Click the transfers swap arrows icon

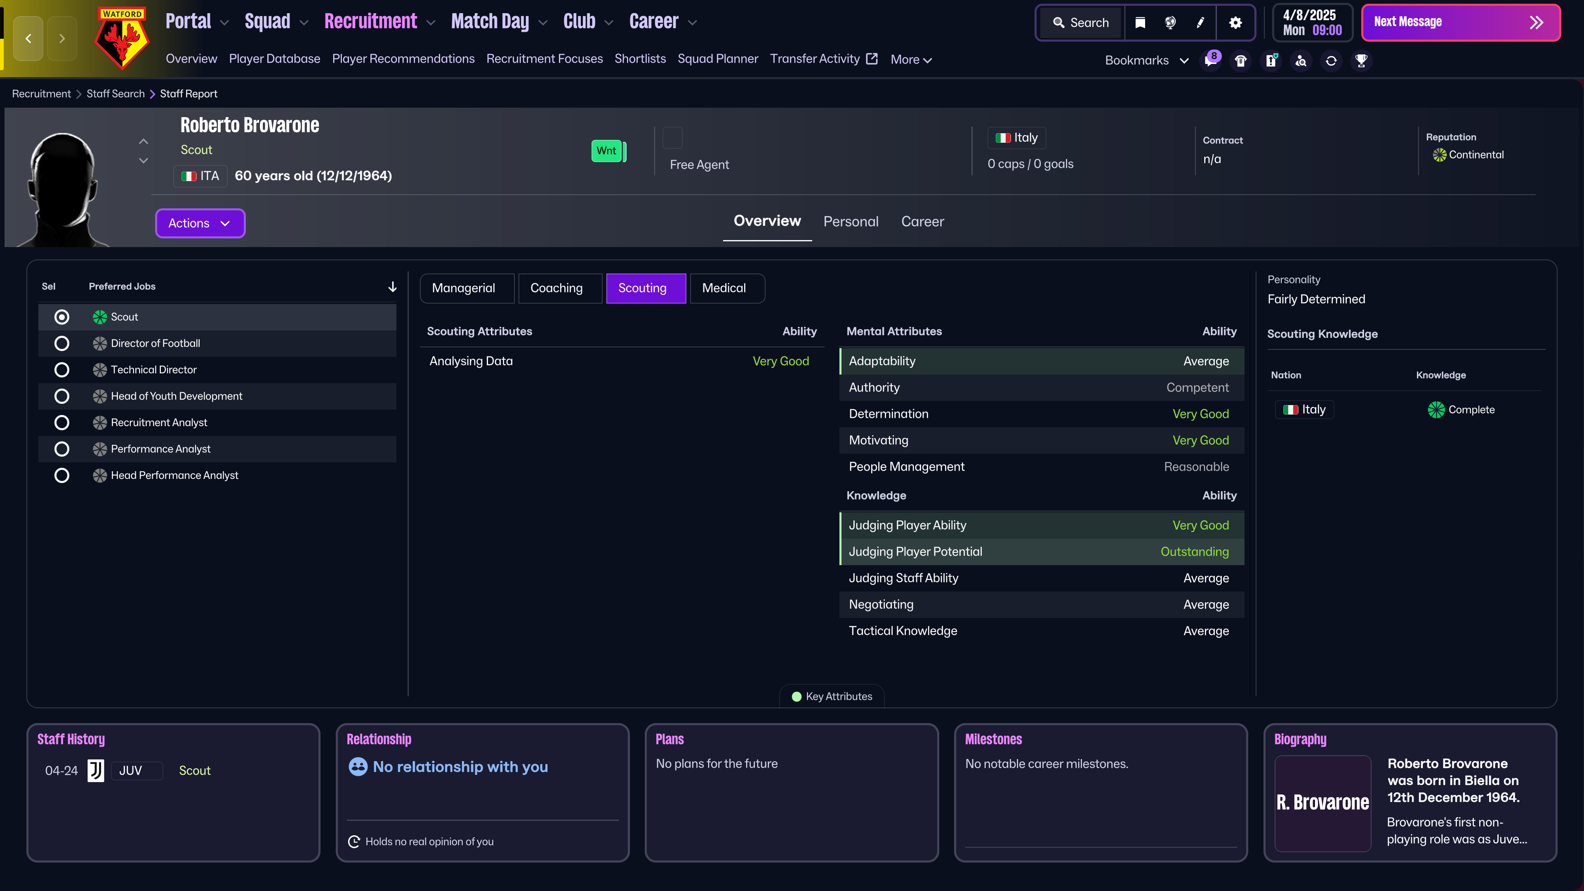(x=1331, y=60)
